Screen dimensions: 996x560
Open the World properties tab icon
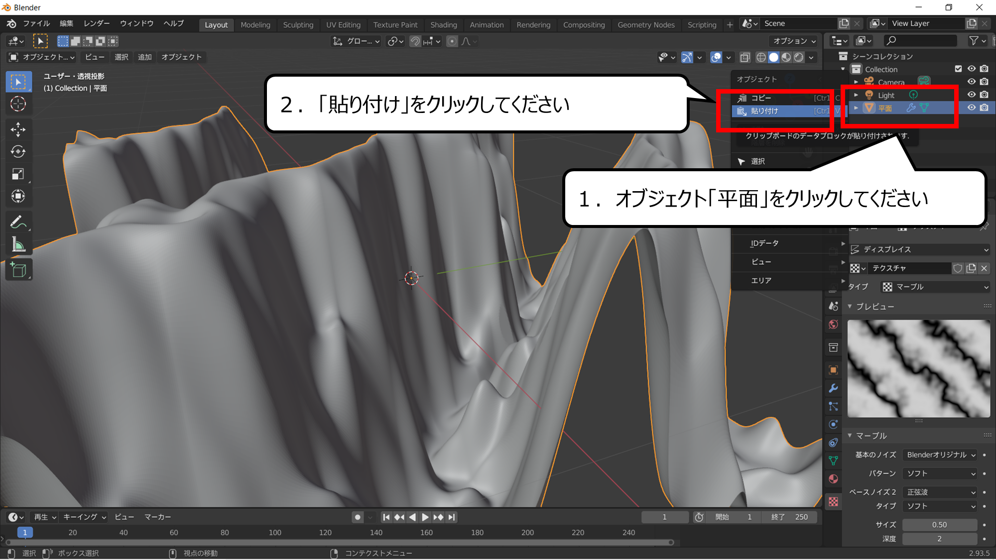pos(833,325)
